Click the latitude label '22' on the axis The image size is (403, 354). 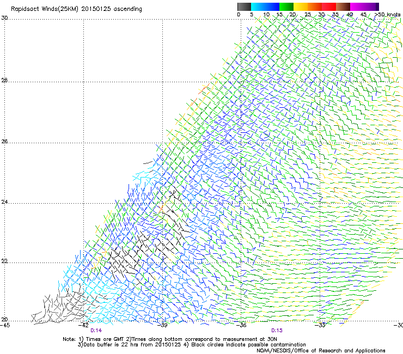(4, 261)
